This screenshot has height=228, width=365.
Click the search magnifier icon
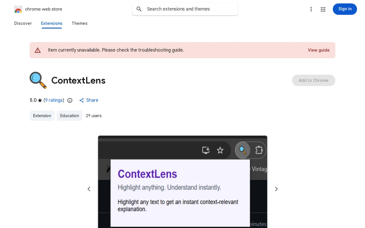pos(139,9)
